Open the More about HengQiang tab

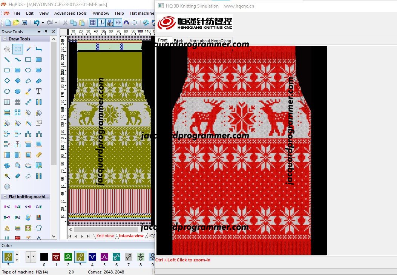[x=210, y=41]
